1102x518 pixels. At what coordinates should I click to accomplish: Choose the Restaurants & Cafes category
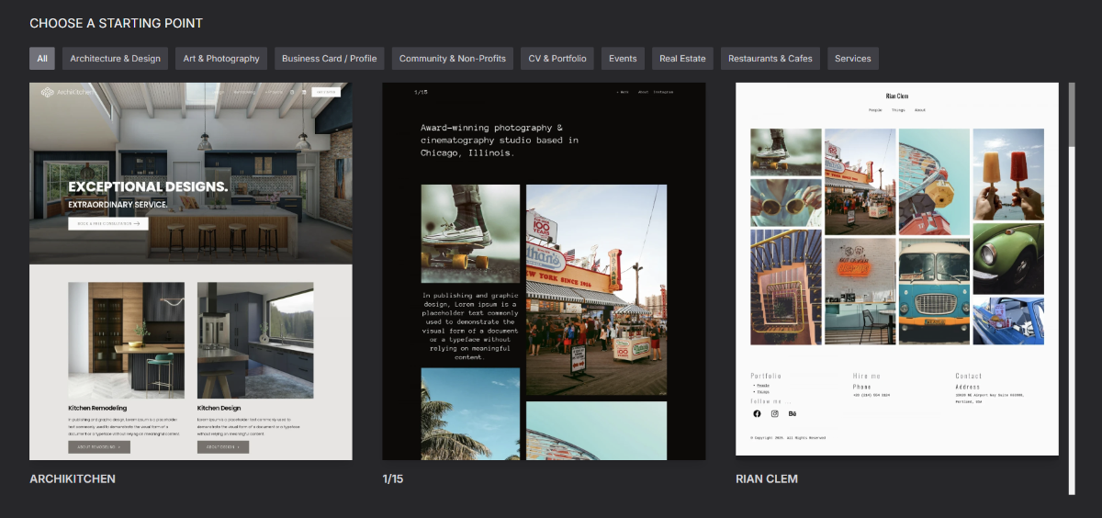[x=770, y=59]
